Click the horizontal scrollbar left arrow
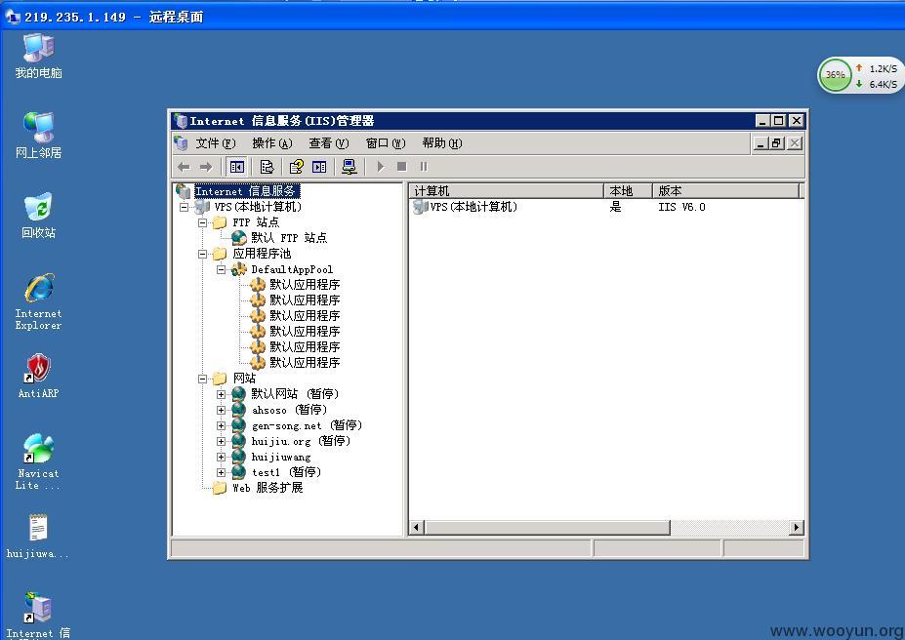The image size is (905, 640). tap(417, 527)
